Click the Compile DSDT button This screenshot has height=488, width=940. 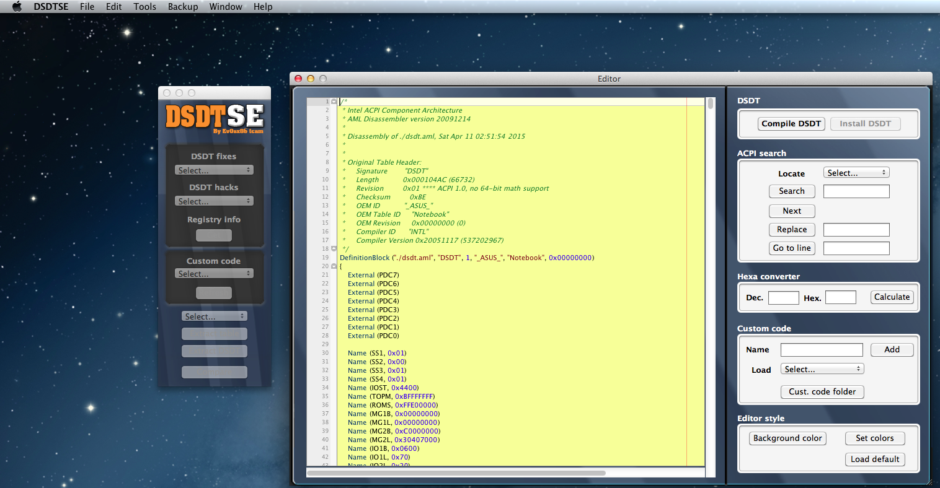[791, 124]
